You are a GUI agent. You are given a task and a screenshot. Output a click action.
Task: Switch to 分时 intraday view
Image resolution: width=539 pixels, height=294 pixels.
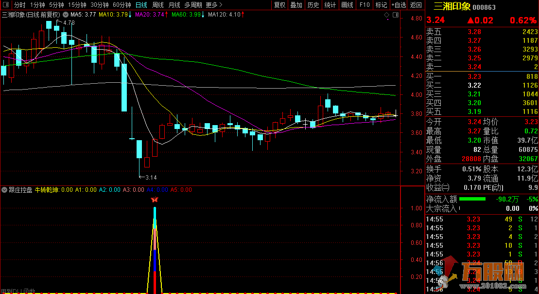point(19,5)
